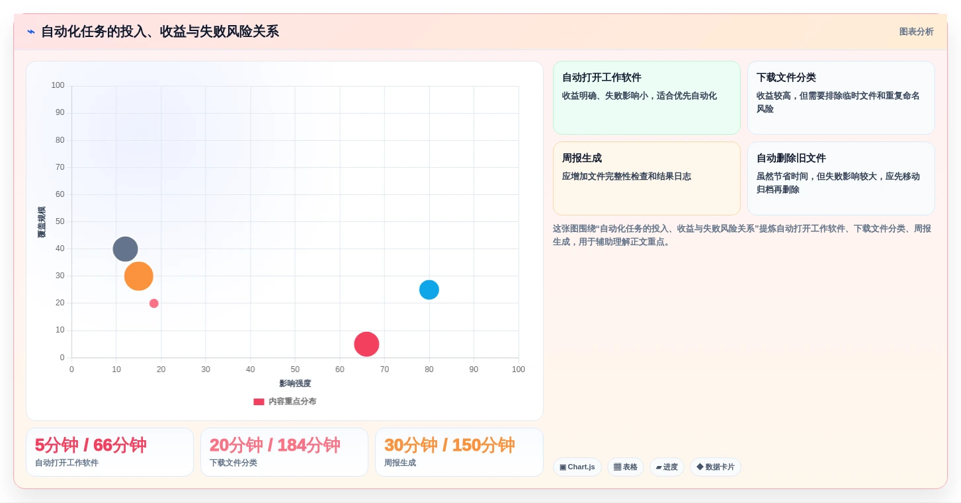This screenshot has height=503, width=961.
Task: Select the small pink bubble on chart
Action: point(153,303)
